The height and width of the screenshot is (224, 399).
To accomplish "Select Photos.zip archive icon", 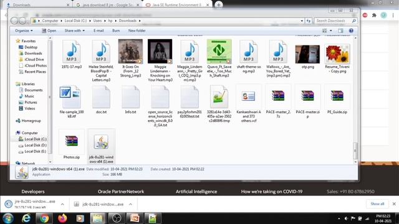I will (72, 141).
